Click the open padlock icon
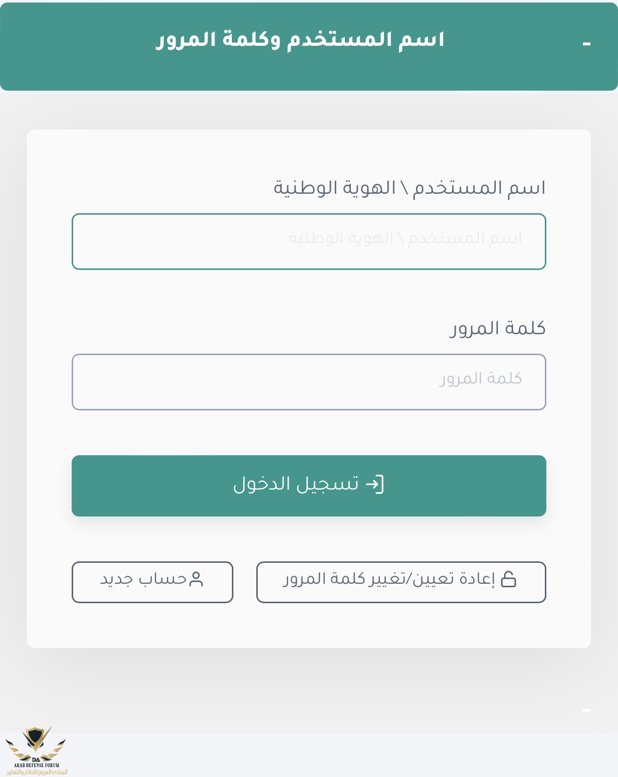The image size is (618, 777). pos(508,579)
